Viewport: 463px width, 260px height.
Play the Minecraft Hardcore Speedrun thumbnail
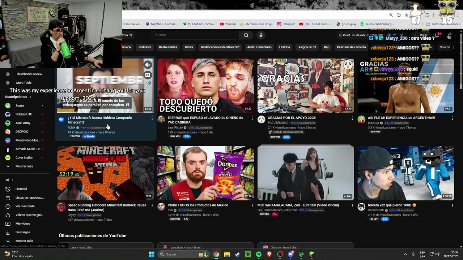coord(106,173)
